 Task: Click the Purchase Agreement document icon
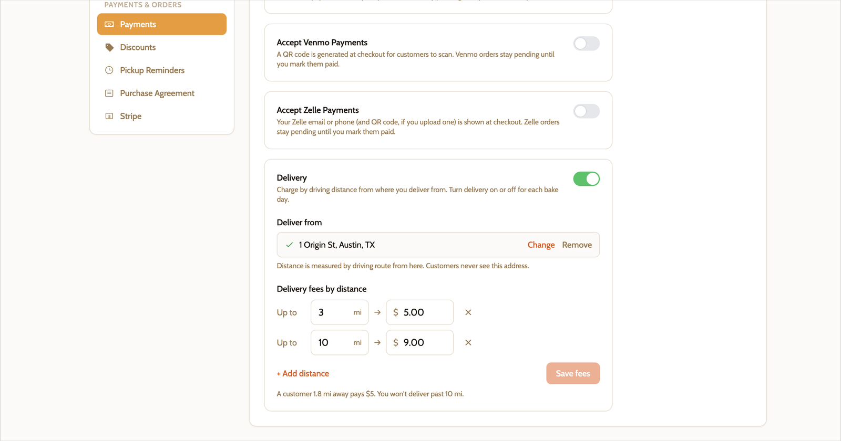(109, 93)
